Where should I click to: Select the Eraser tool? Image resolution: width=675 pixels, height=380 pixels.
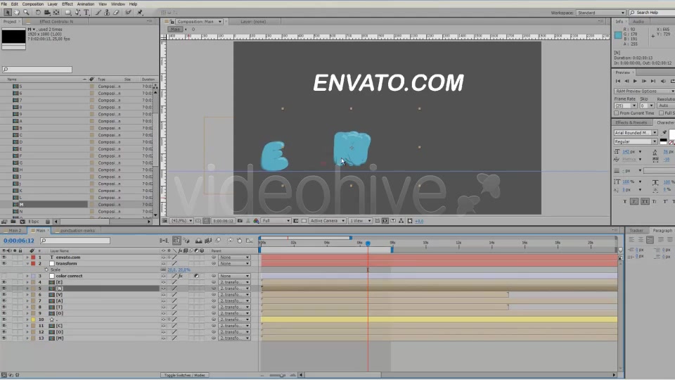[116, 13]
